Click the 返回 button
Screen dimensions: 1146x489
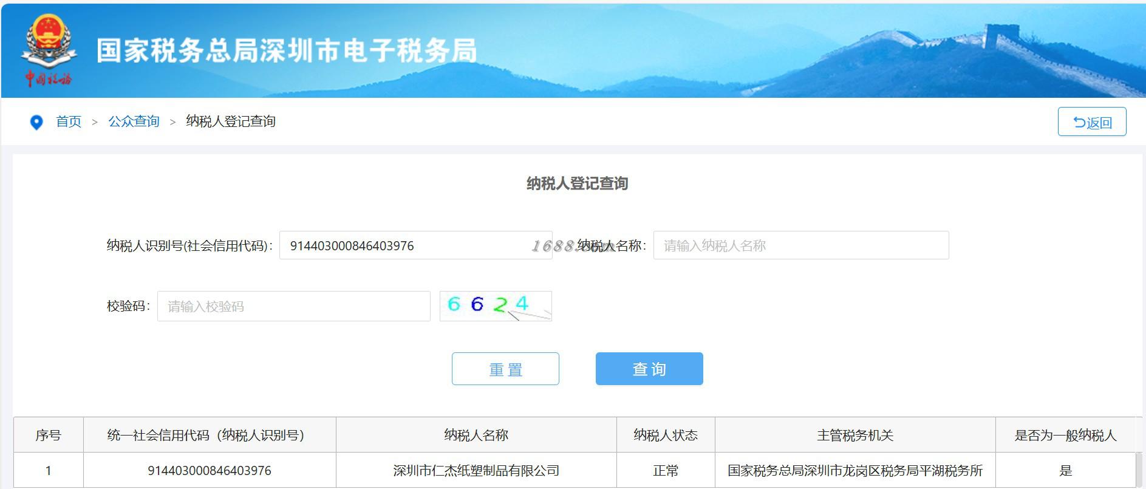point(1092,121)
